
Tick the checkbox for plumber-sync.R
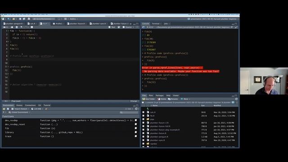pos(143,140)
